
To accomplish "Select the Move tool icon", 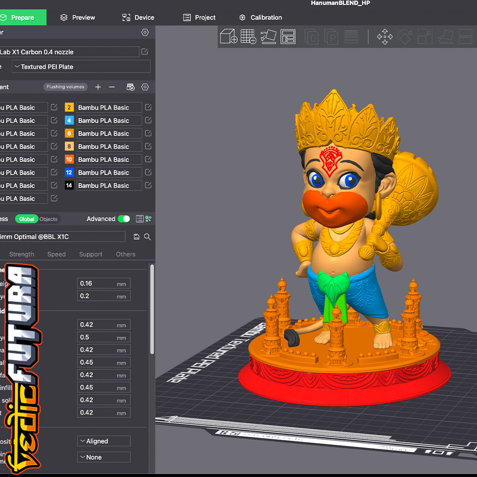I will coord(384,37).
